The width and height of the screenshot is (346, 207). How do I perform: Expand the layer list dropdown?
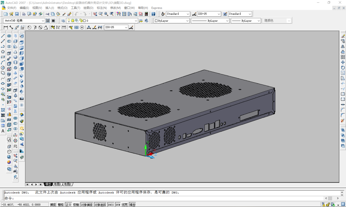(135, 21)
